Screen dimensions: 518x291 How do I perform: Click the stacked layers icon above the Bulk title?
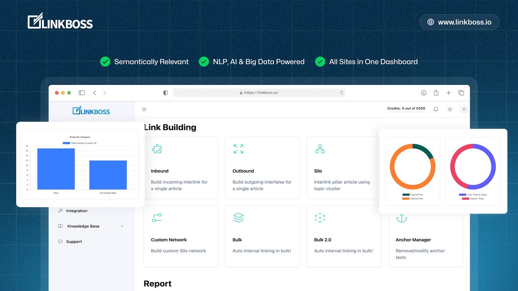pos(238,218)
